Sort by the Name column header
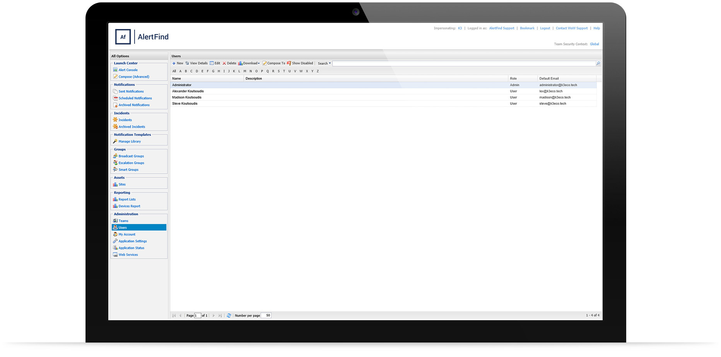The height and width of the screenshot is (357, 721). click(x=207, y=79)
